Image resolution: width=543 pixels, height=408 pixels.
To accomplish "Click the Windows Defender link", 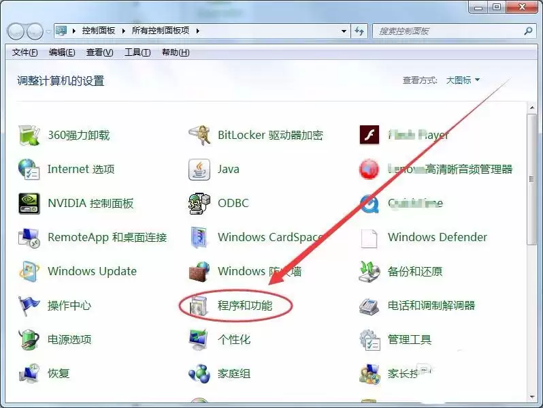I will click(437, 237).
